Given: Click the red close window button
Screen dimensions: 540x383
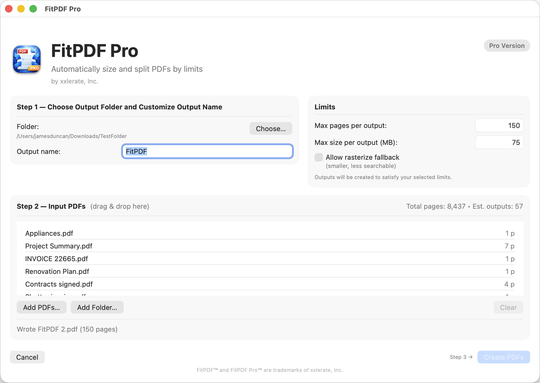Looking at the screenshot, I should 9,9.
